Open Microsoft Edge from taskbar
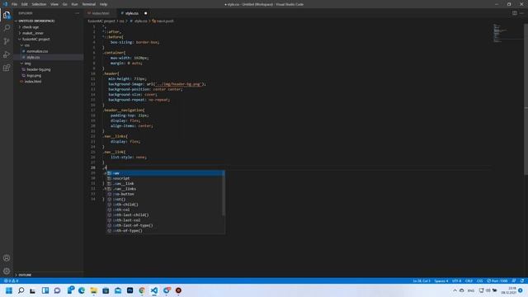The width and height of the screenshot is (528, 297). click(x=82, y=290)
